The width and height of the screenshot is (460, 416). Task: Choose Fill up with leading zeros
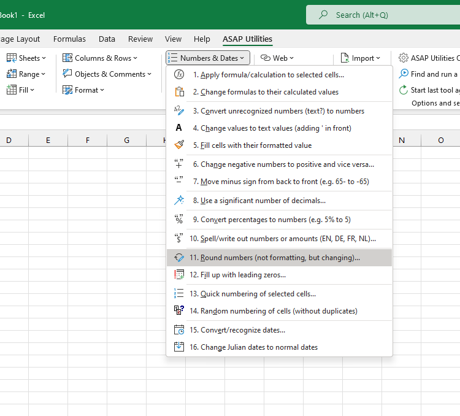coord(279,274)
